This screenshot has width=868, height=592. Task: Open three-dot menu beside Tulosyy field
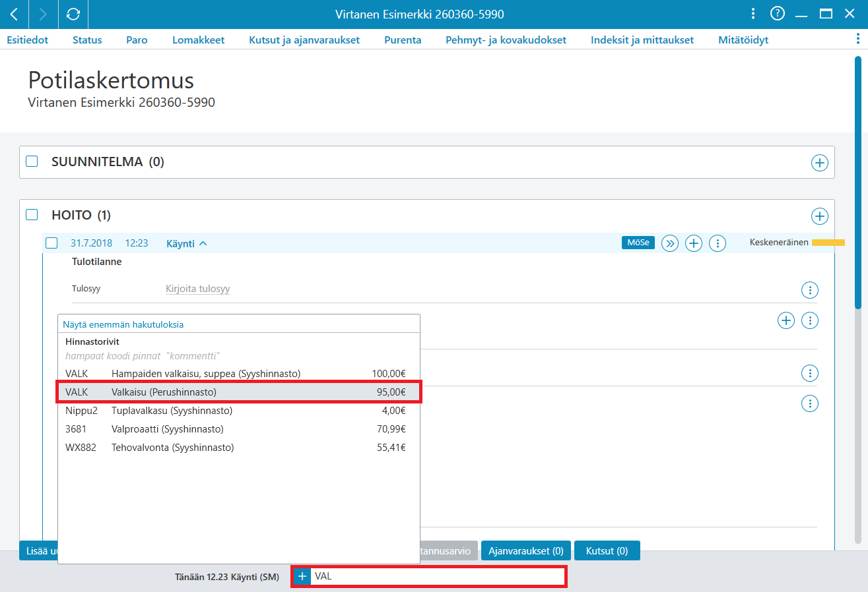(809, 289)
